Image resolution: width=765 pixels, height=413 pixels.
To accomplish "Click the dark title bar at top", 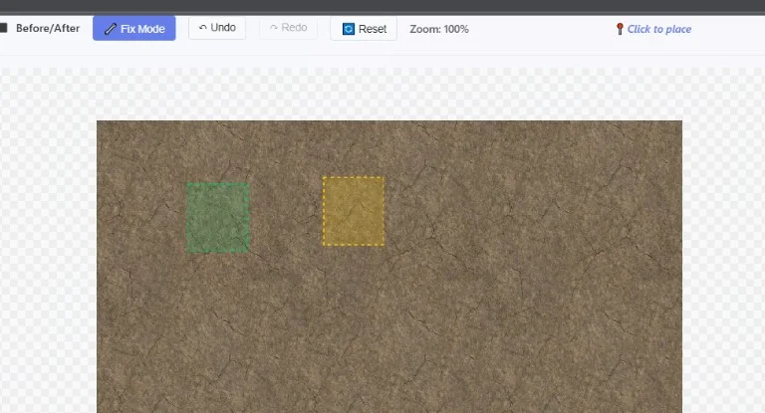I will click(382, 5).
